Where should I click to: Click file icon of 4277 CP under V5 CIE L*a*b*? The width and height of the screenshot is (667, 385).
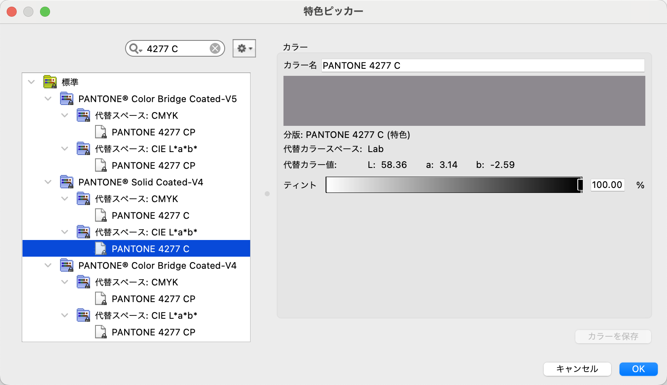click(x=100, y=165)
